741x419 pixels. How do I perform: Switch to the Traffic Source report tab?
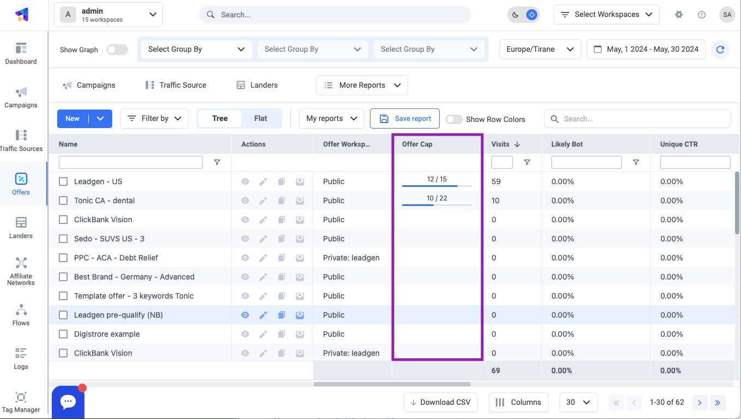click(175, 85)
